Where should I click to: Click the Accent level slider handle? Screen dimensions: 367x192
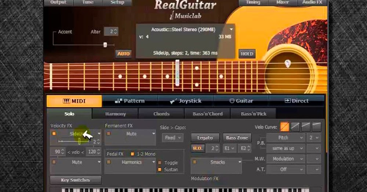click(105, 45)
